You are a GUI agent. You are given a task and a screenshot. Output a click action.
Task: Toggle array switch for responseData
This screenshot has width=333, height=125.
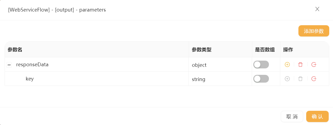click(261, 65)
